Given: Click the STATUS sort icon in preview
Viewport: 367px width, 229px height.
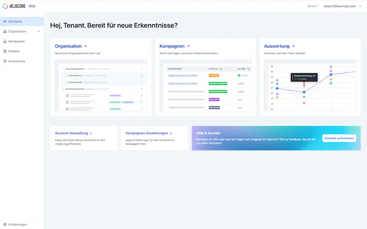Looking at the screenshot, I should coord(221,69).
